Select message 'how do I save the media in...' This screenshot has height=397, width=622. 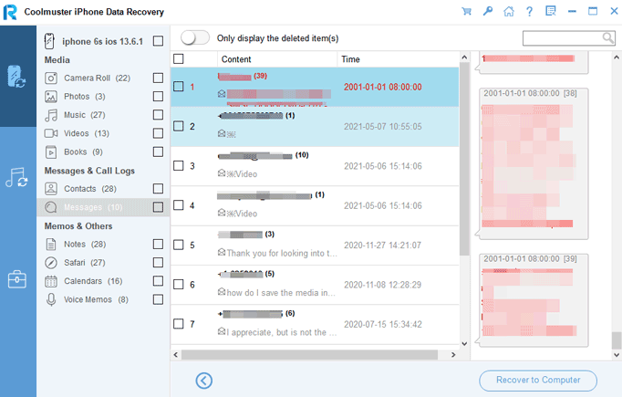pos(315,285)
